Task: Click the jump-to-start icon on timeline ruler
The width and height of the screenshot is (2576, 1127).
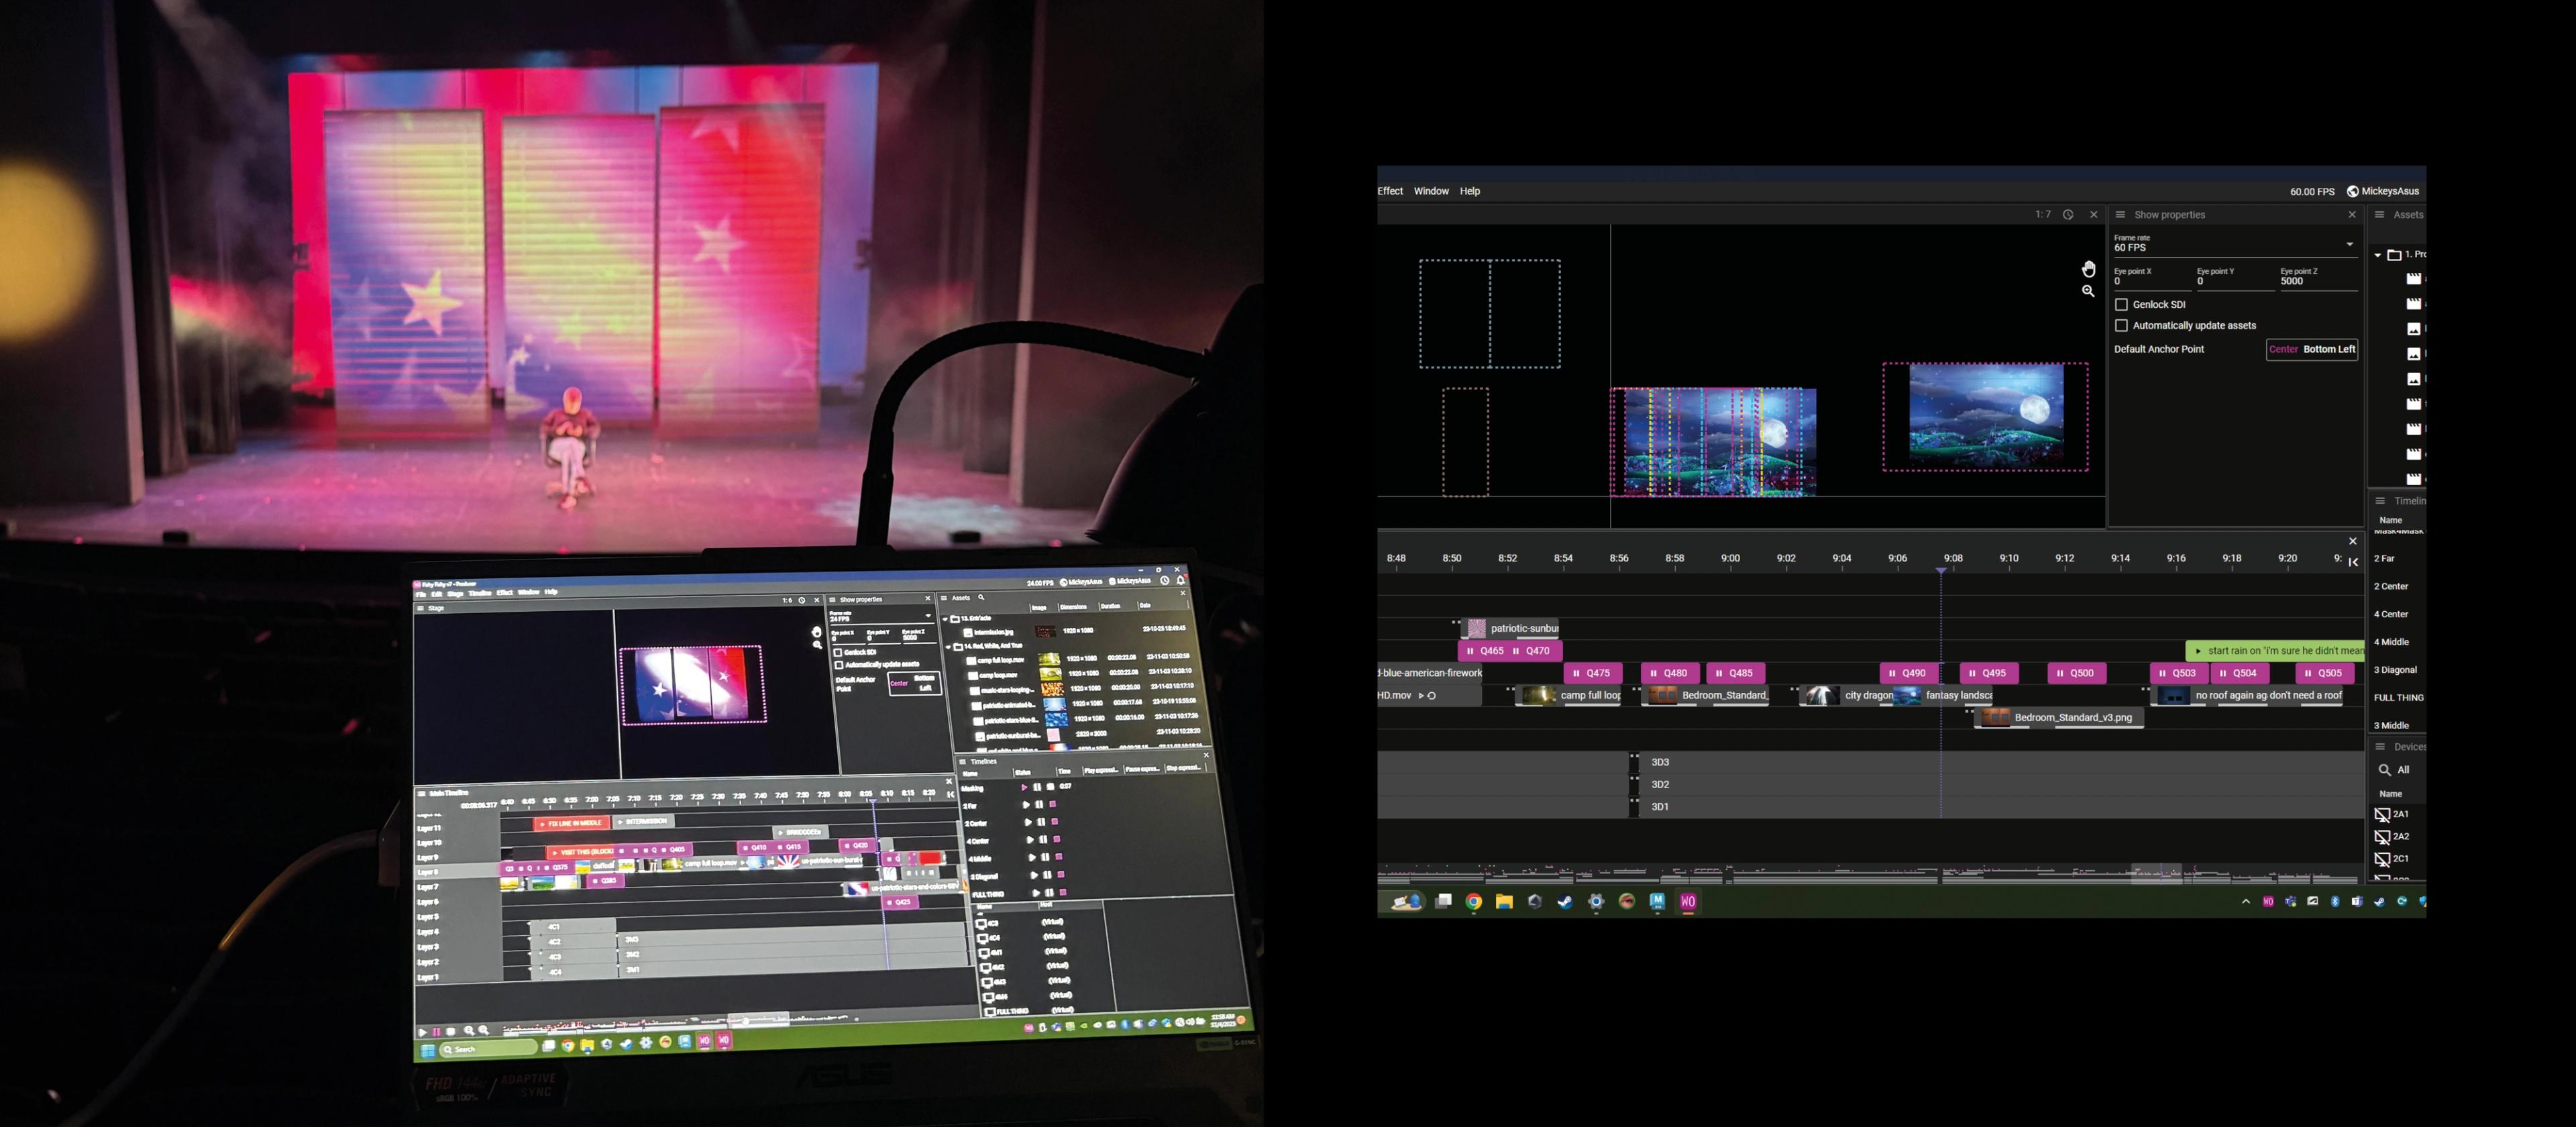Action: [2353, 561]
